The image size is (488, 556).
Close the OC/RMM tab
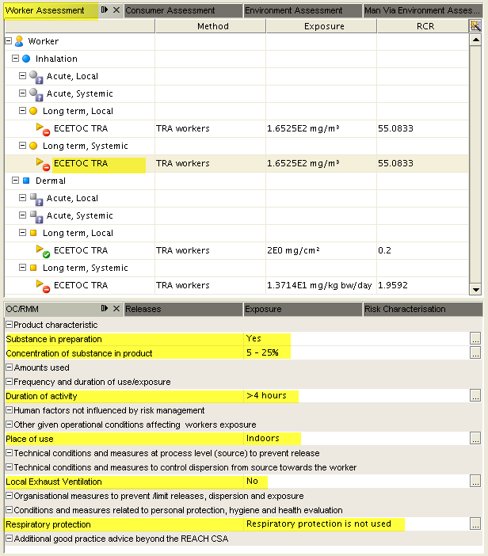(x=116, y=309)
